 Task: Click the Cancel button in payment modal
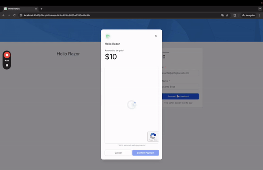pos(118,153)
